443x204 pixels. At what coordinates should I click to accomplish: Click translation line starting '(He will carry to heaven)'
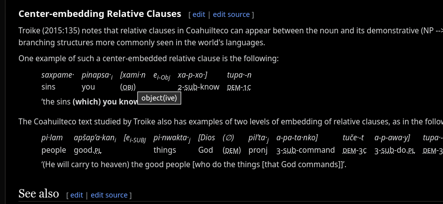point(194,164)
